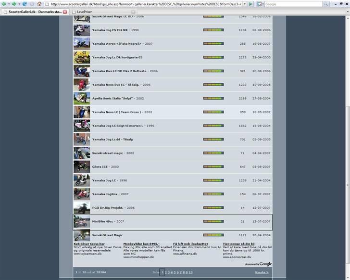350x280 pixels.
Task: Click the Gilera ICE title
Action: coord(100,167)
